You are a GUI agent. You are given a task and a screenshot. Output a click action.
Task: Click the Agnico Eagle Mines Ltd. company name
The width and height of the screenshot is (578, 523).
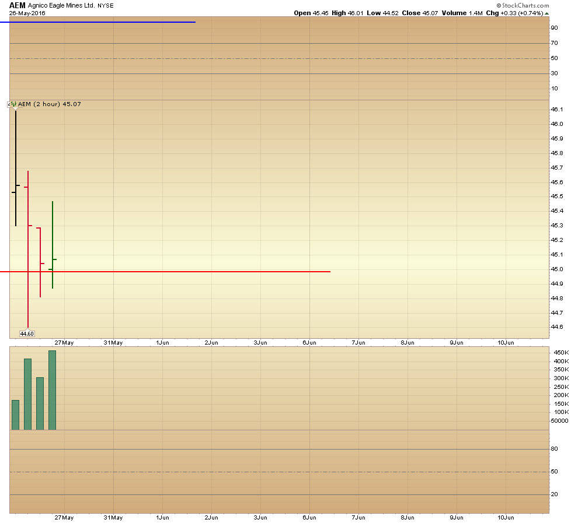[x=61, y=5]
